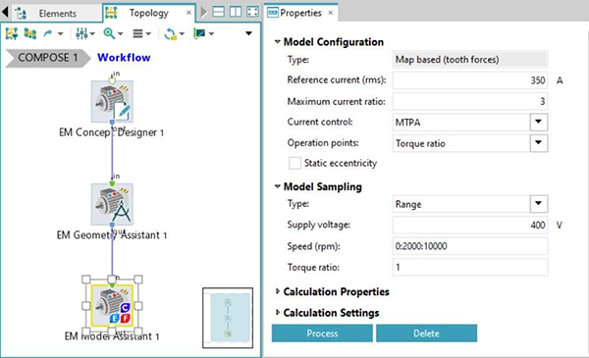589x358 pixels.
Task: Click the sliders settings toolbar icon
Action: click(81, 33)
